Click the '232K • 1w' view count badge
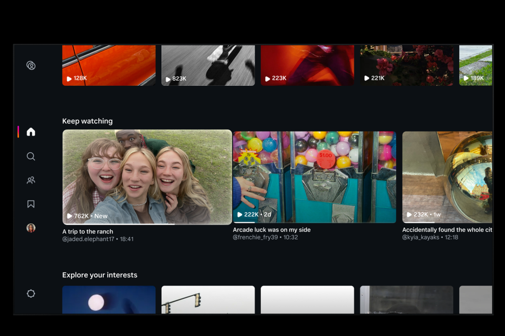Screen dimensions: 505x336 pyautogui.click(x=423, y=215)
